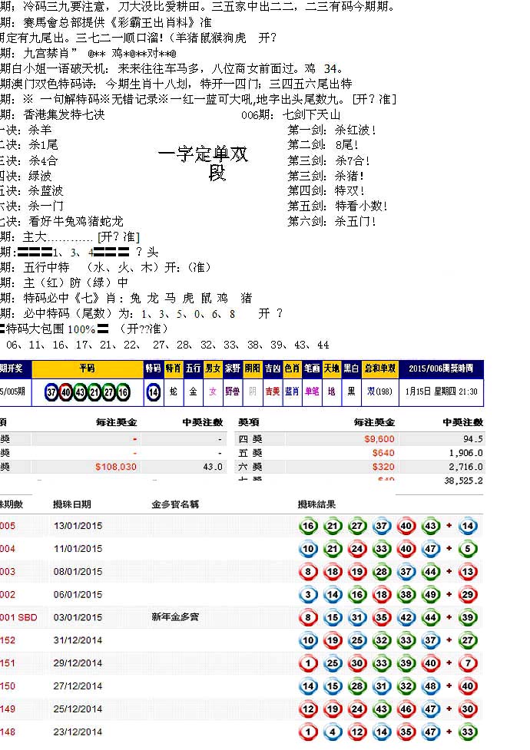Image resolution: width=530 pixels, height=750 pixels.
Task: Select extra ball 40 in the 27/12/2014 row
Action: [467, 686]
